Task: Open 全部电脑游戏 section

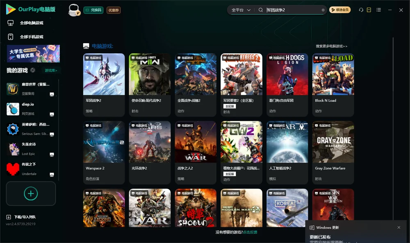Action: (x=25, y=23)
